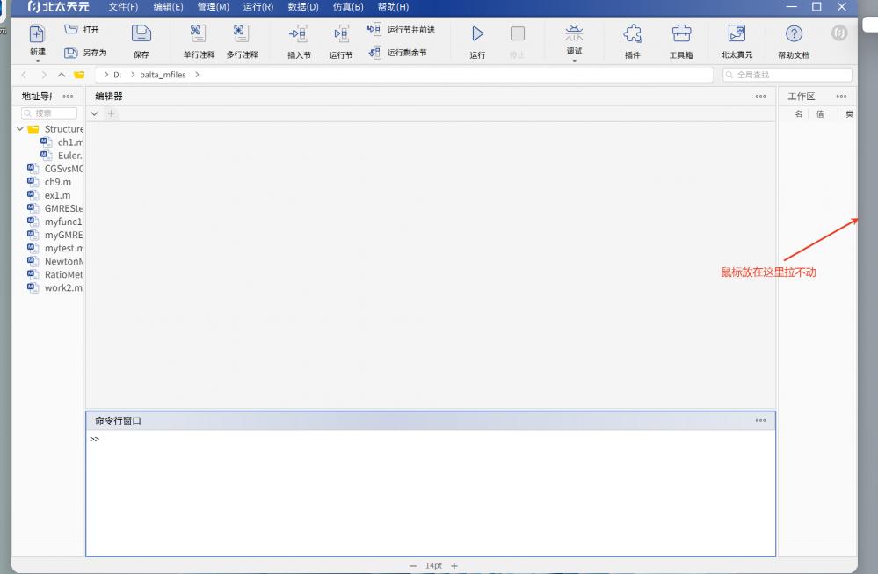Image resolution: width=878 pixels, height=574 pixels.
Task: Launch the 工具箱 (Toolbox)
Action: [x=682, y=40]
